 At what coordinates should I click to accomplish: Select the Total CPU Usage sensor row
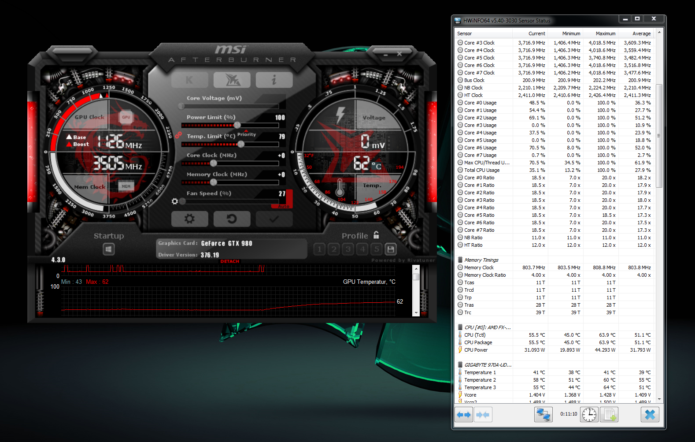(x=555, y=170)
